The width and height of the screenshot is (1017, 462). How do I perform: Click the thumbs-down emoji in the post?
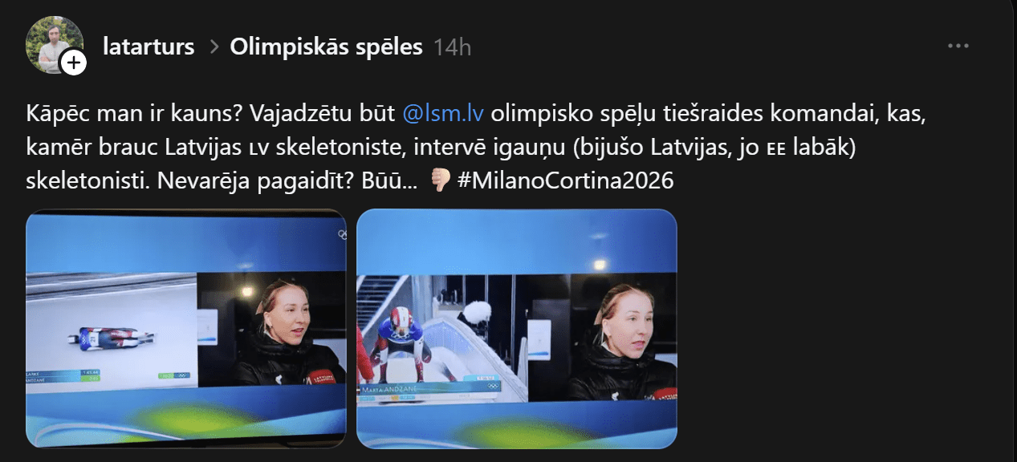tap(440, 181)
